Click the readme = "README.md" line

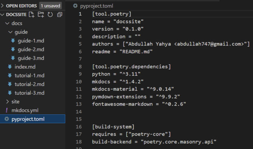click(x=122, y=52)
